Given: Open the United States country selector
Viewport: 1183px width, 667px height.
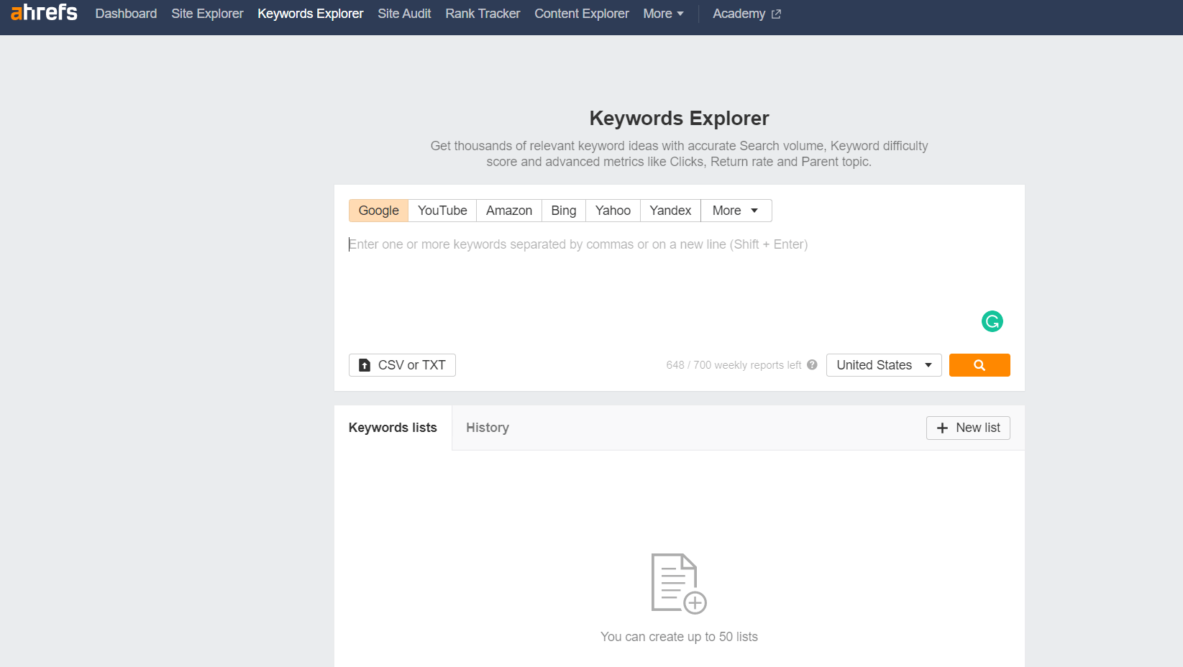Looking at the screenshot, I should 883,365.
